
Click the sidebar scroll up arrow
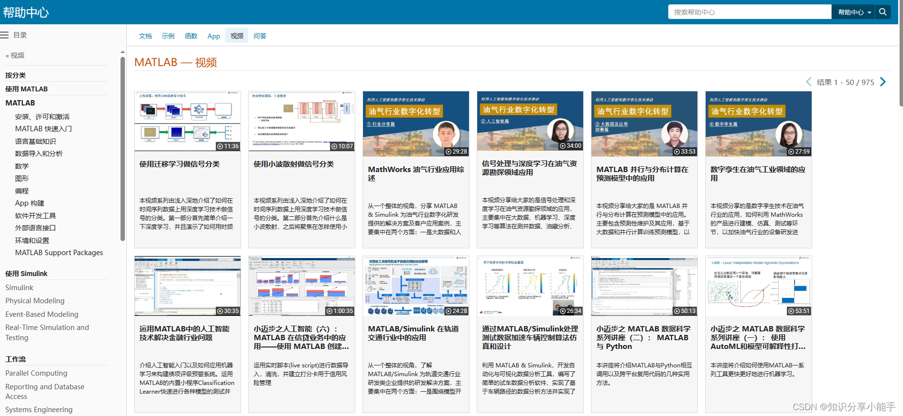pyautogui.click(x=122, y=52)
